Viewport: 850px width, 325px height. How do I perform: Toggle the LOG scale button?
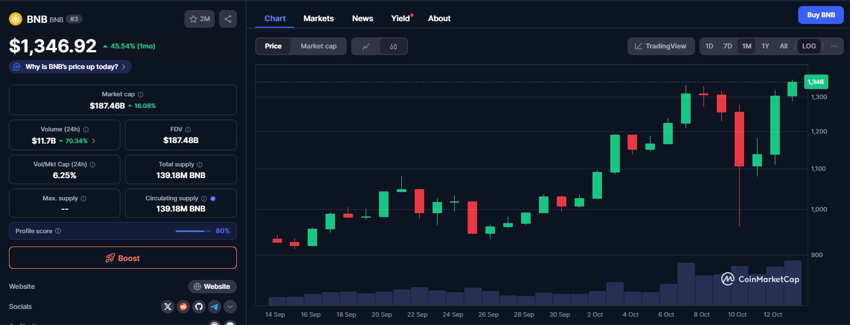coord(809,46)
